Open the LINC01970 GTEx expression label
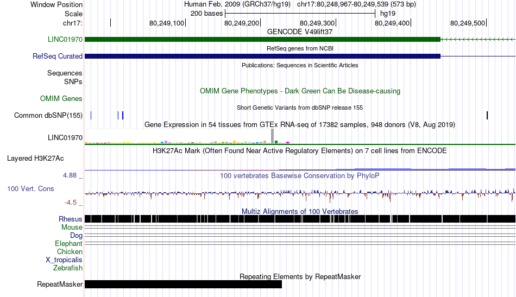Viewport: 516px width, 297px height. click(65, 137)
